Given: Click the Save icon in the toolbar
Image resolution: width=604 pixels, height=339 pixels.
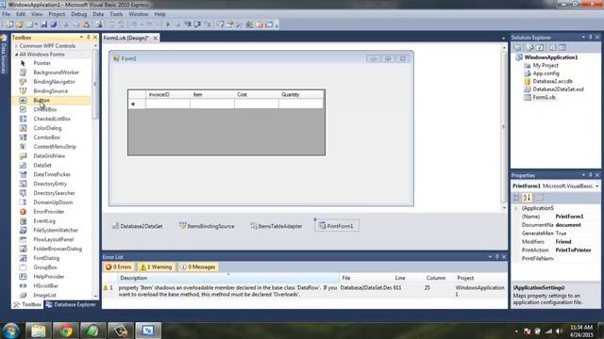Looking at the screenshot, I should 44,24.
